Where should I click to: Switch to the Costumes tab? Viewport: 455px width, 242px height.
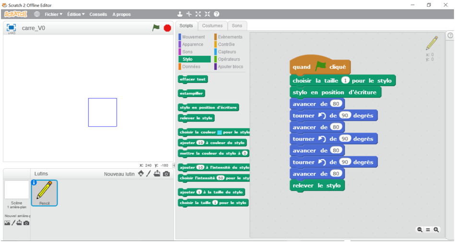[212, 26]
